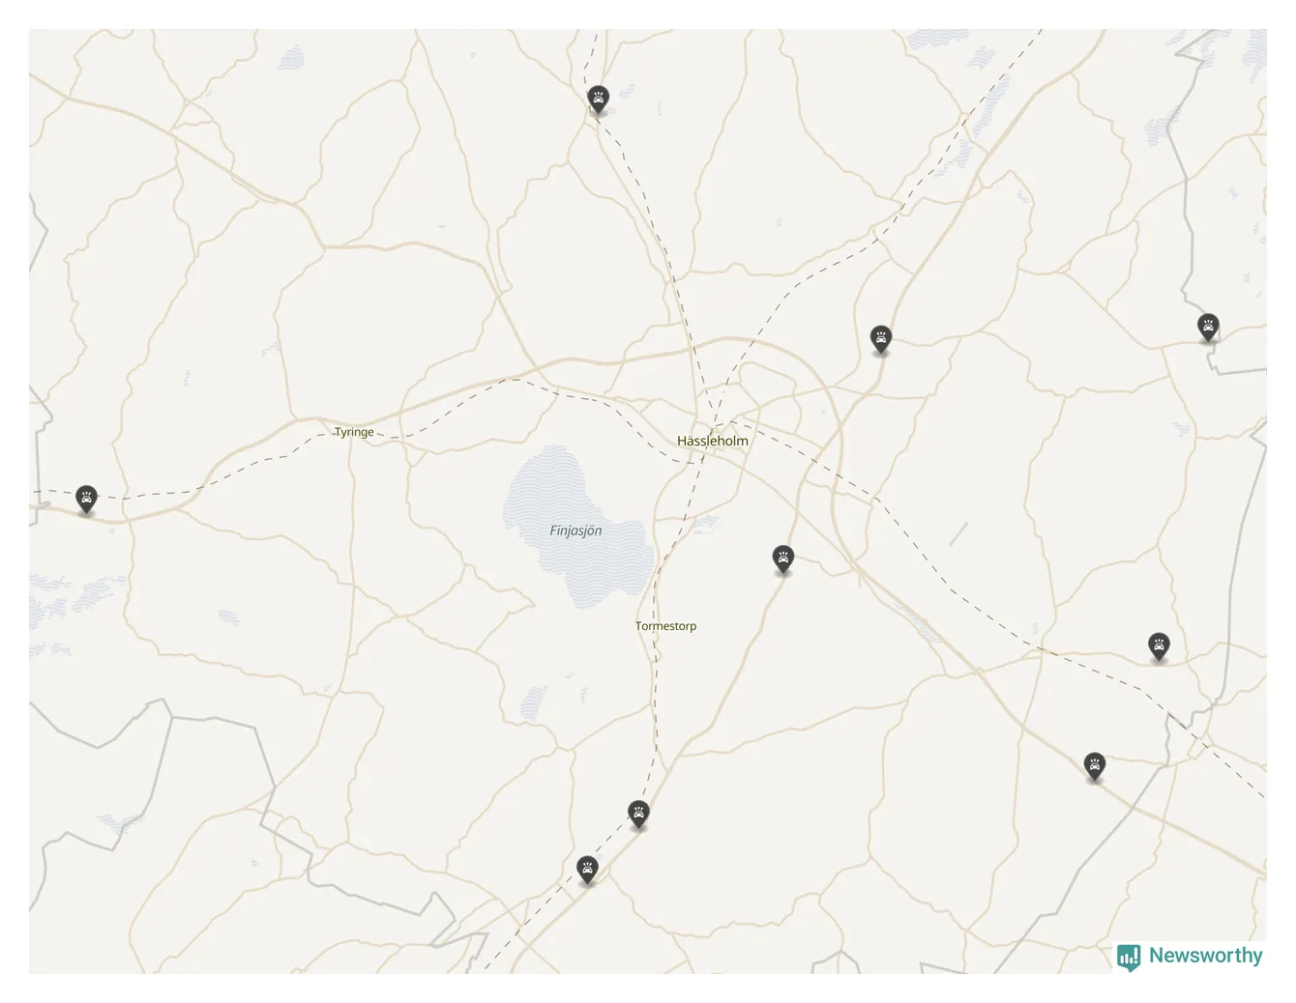The width and height of the screenshot is (1296, 1003).
Task: Select the car marker northeast of Hässleholm
Action: 880,339
